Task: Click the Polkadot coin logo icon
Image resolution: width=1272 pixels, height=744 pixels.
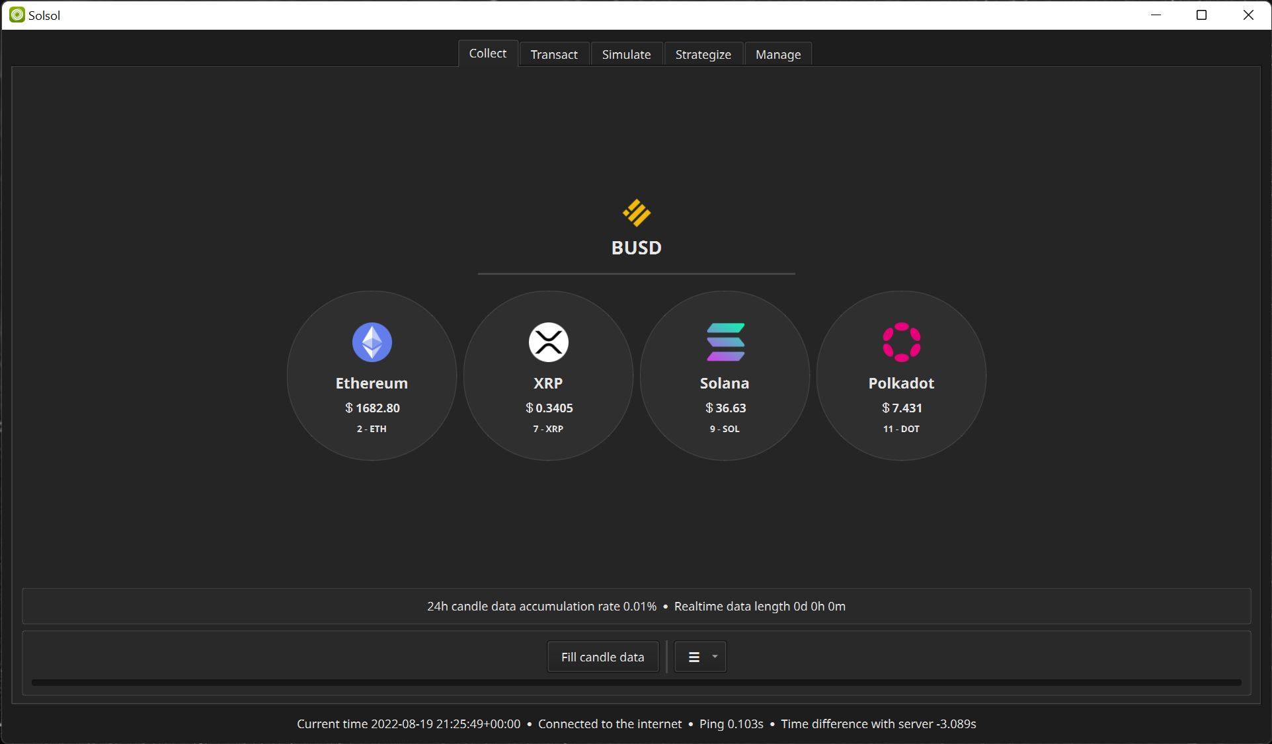Action: tap(902, 342)
